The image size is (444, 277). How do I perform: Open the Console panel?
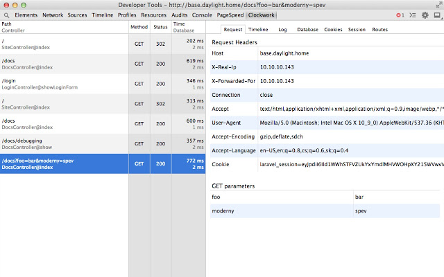click(202, 15)
